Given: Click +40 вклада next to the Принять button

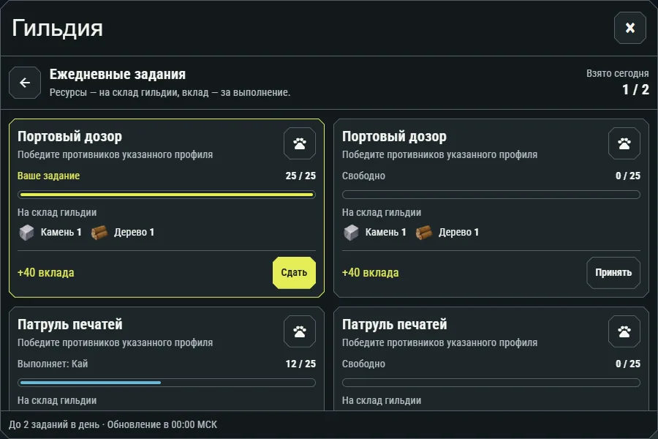Looking at the screenshot, I should (x=370, y=273).
